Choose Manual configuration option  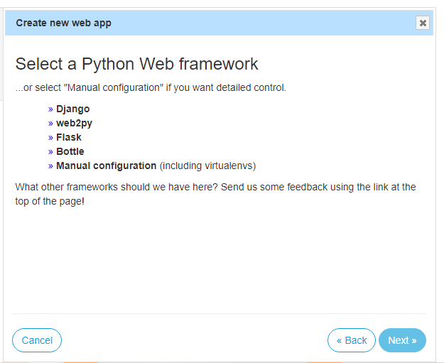click(106, 166)
